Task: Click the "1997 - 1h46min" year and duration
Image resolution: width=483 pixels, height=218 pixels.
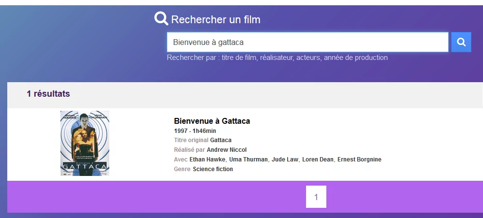Action: tap(195, 131)
